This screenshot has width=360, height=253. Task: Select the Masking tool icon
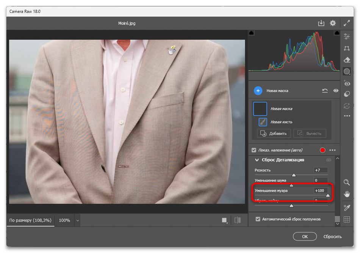347,71
